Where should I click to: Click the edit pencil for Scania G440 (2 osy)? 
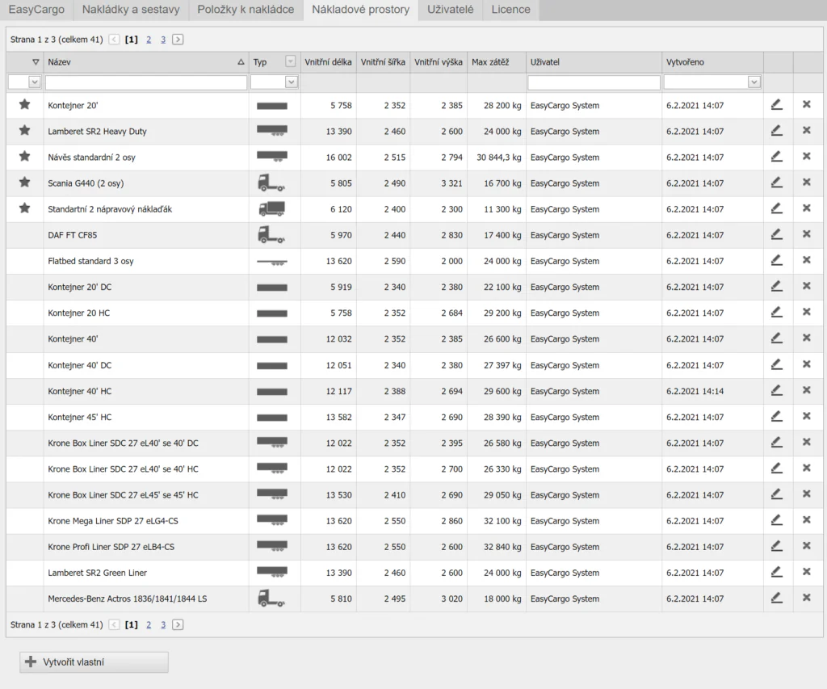[x=776, y=183]
